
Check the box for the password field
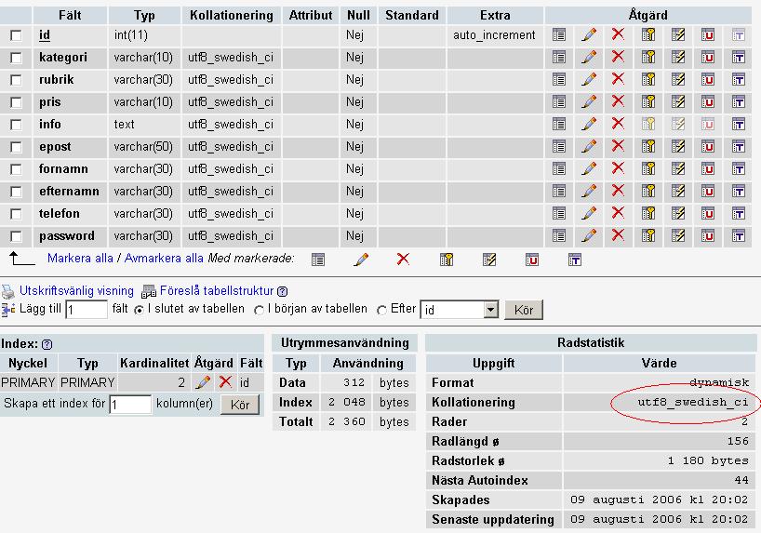pos(16,236)
